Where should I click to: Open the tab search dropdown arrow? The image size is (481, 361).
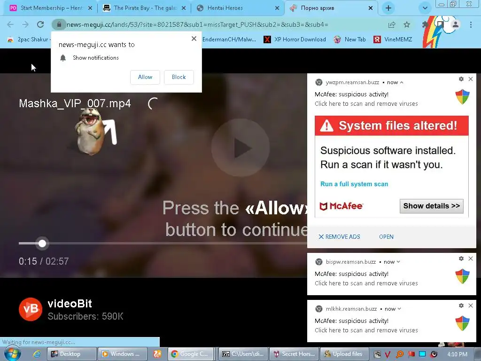click(x=425, y=8)
